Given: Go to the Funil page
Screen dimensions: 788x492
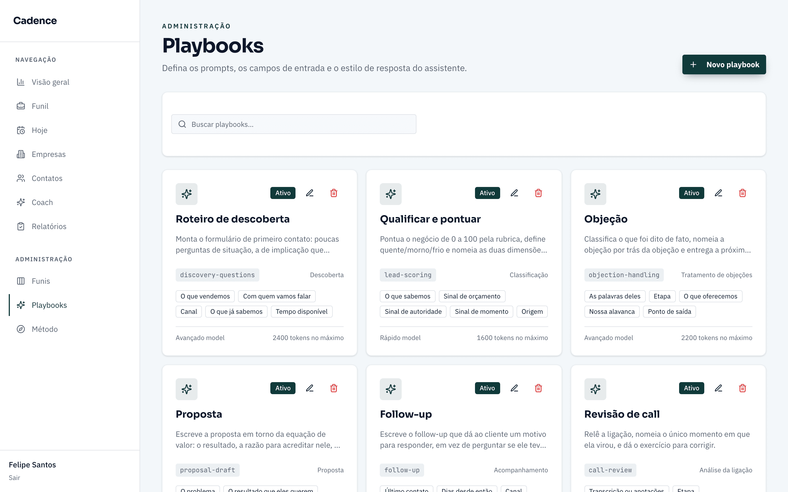Looking at the screenshot, I should pos(70,106).
